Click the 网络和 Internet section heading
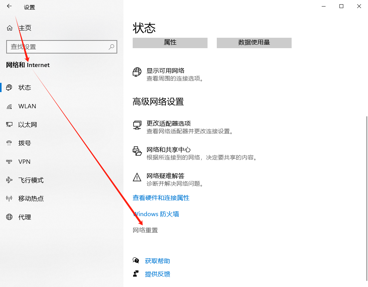The width and height of the screenshot is (368, 287). pyautogui.click(x=28, y=65)
